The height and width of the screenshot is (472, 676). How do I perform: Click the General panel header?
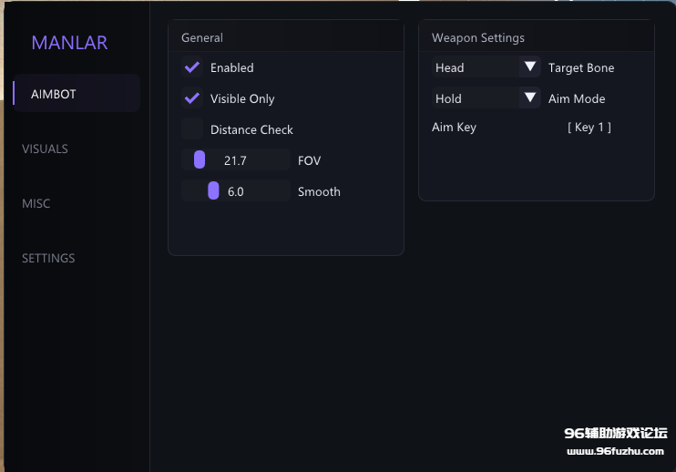click(202, 37)
